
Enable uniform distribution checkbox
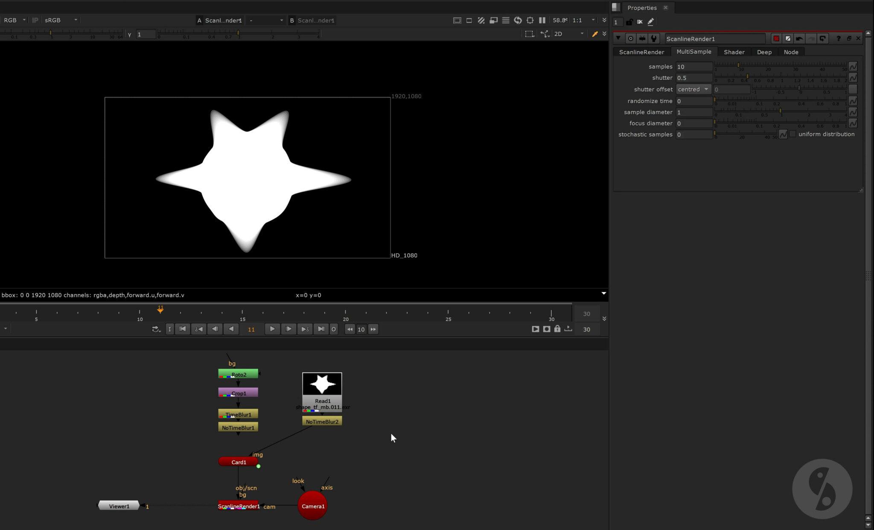(792, 134)
